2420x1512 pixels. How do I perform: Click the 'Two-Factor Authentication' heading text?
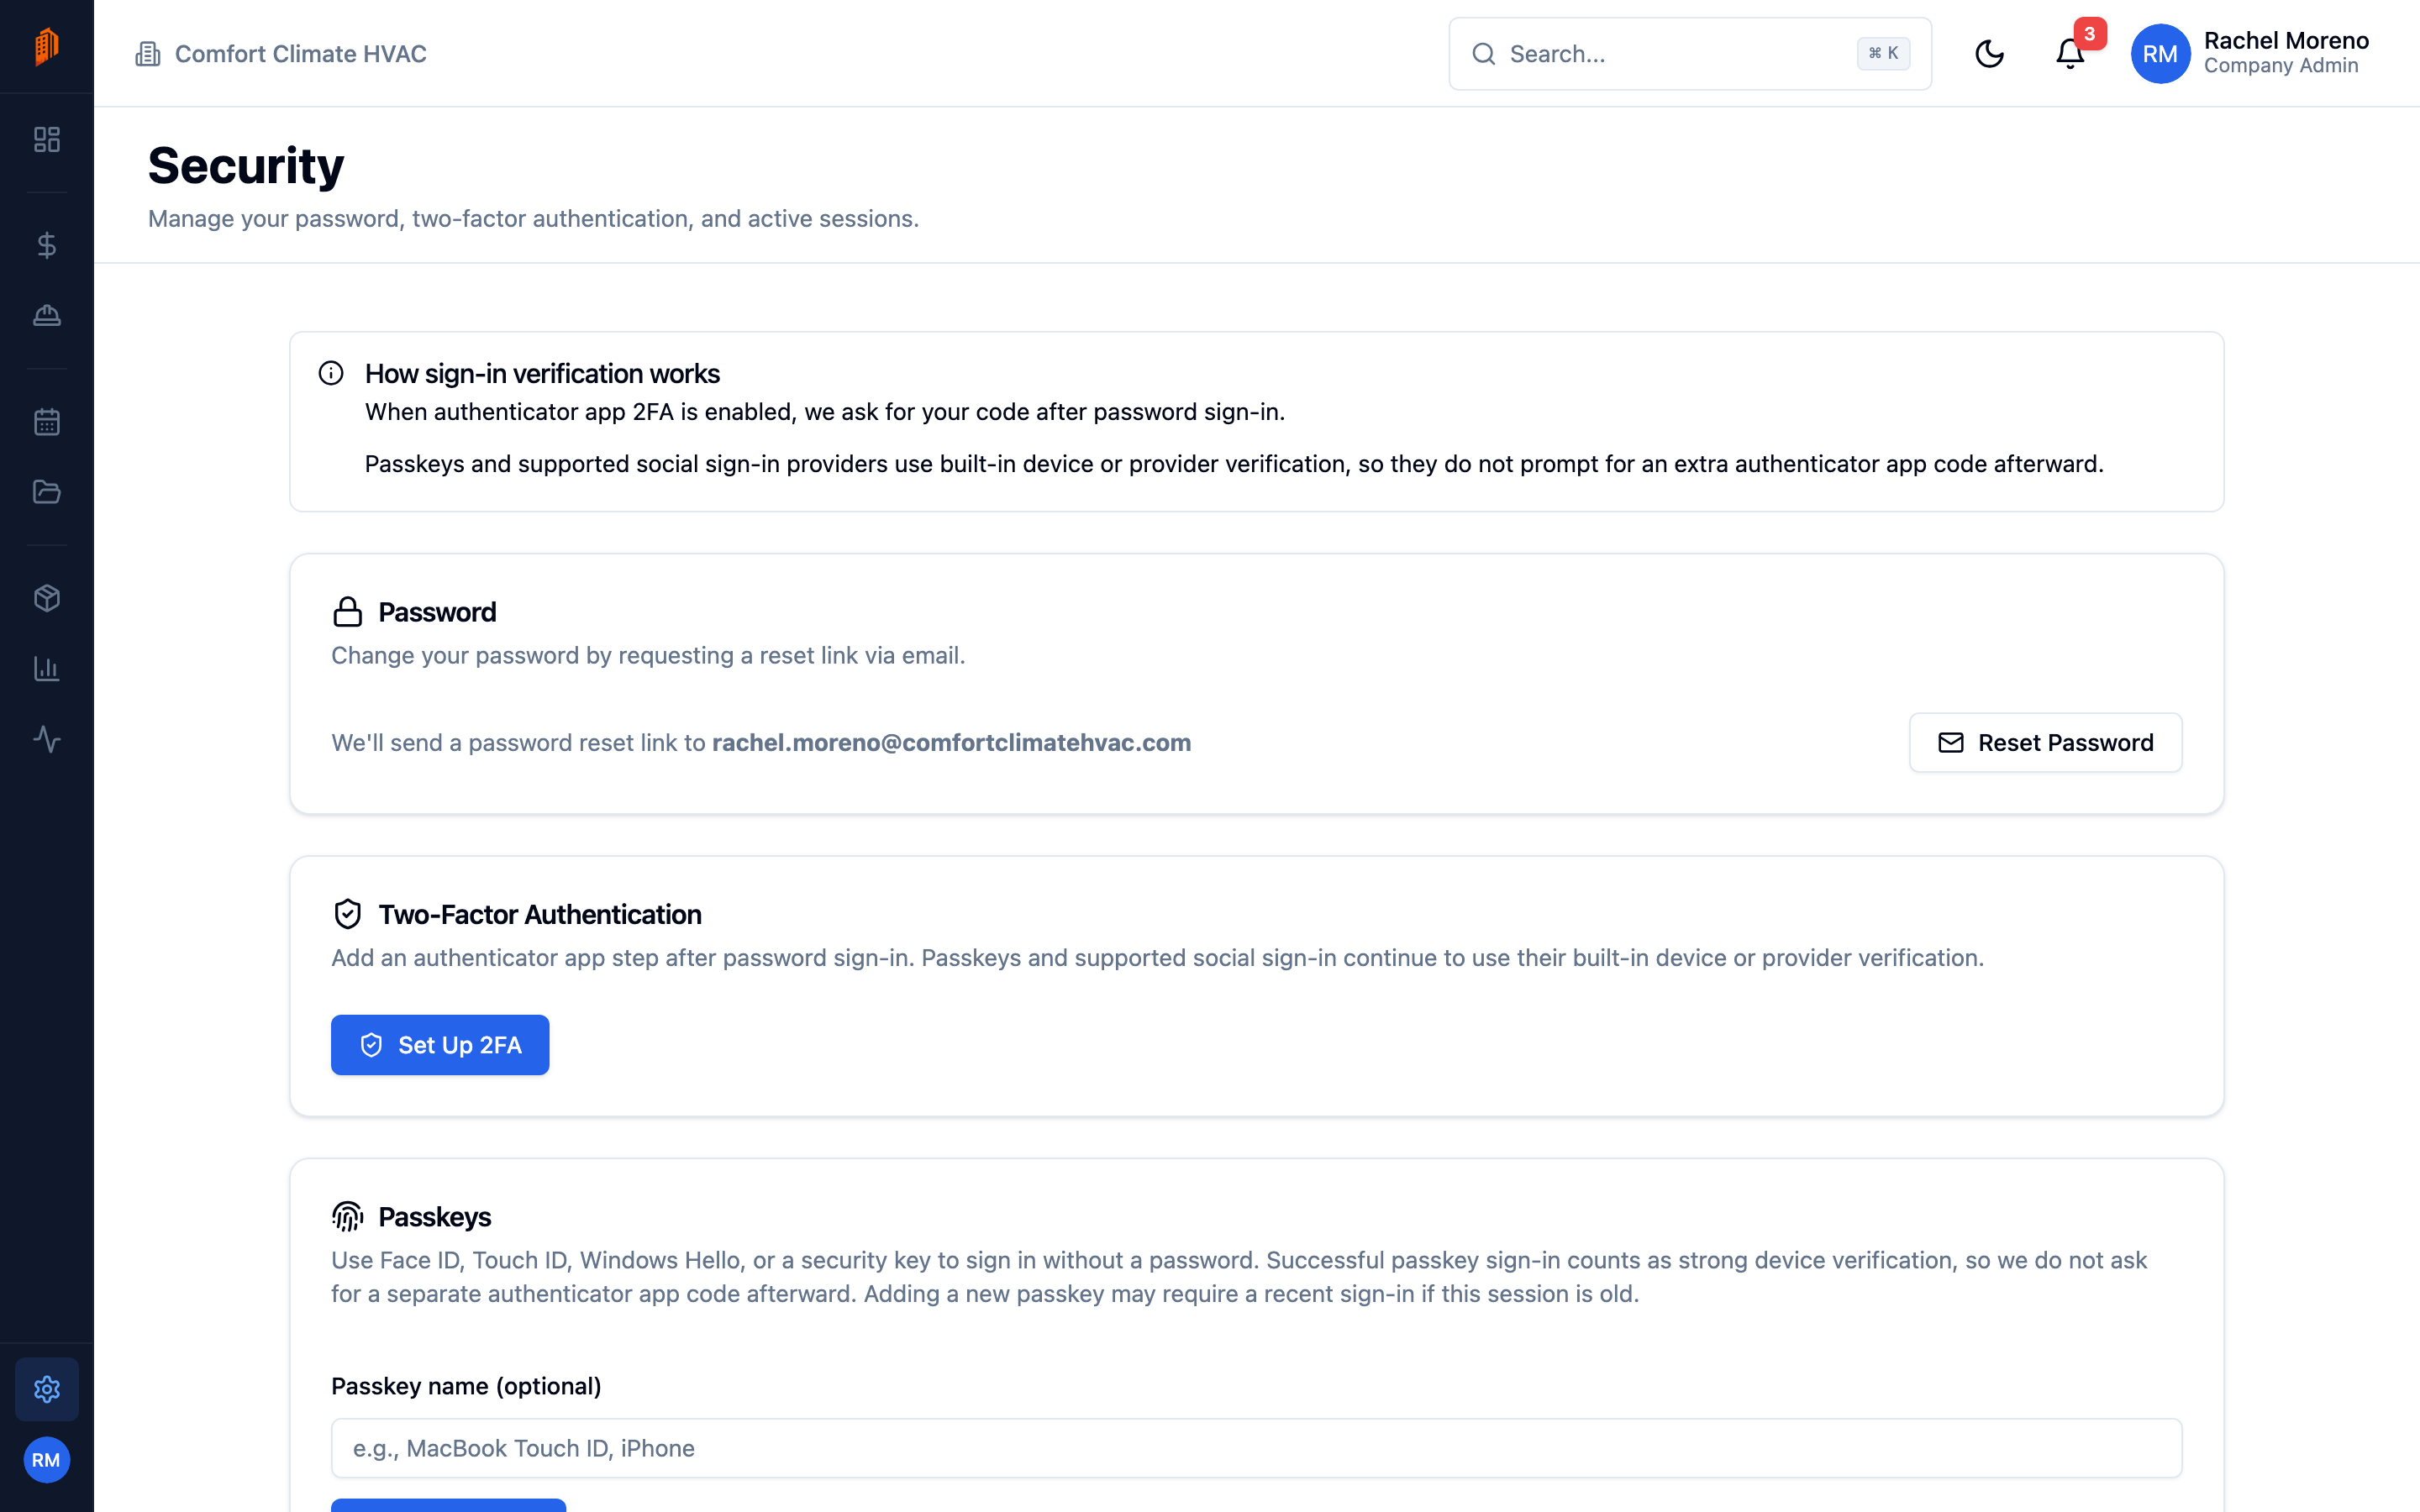pos(540,915)
